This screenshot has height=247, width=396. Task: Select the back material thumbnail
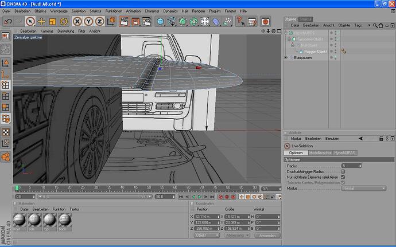(65, 222)
